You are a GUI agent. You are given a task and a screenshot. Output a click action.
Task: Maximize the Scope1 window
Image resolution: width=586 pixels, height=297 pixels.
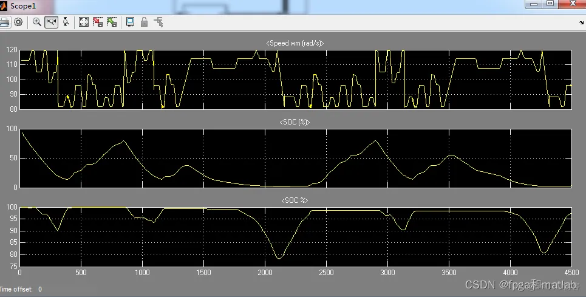point(550,4)
